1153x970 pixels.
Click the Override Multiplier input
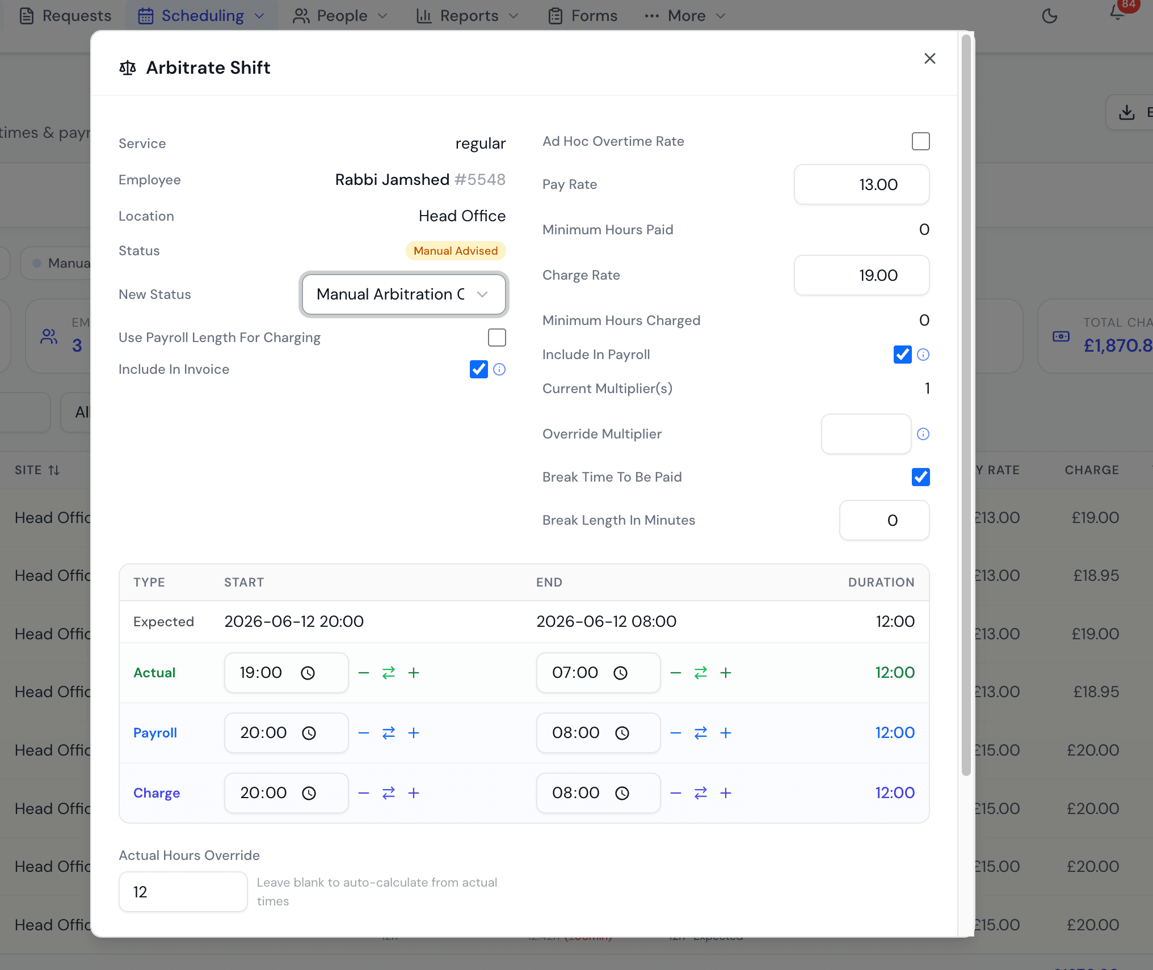click(x=866, y=434)
